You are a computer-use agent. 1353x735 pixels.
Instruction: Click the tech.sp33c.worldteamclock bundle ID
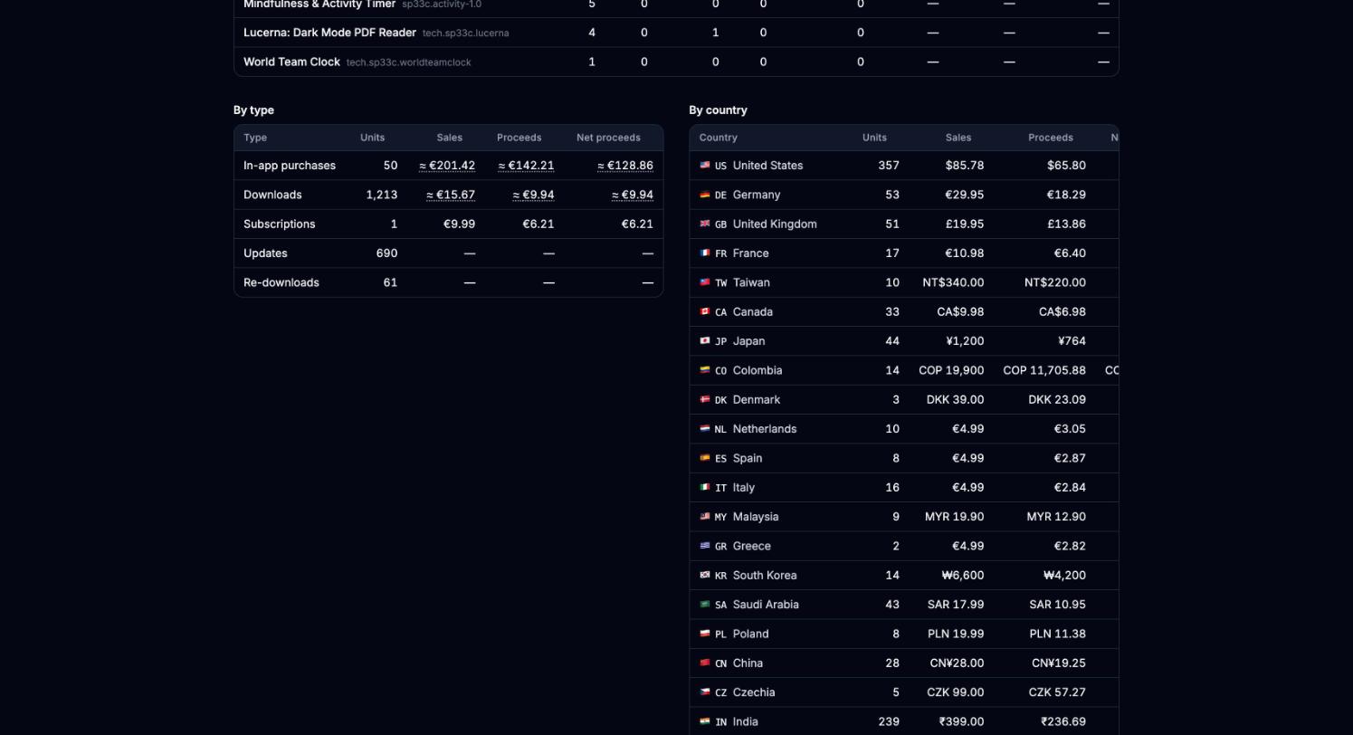pos(408,62)
